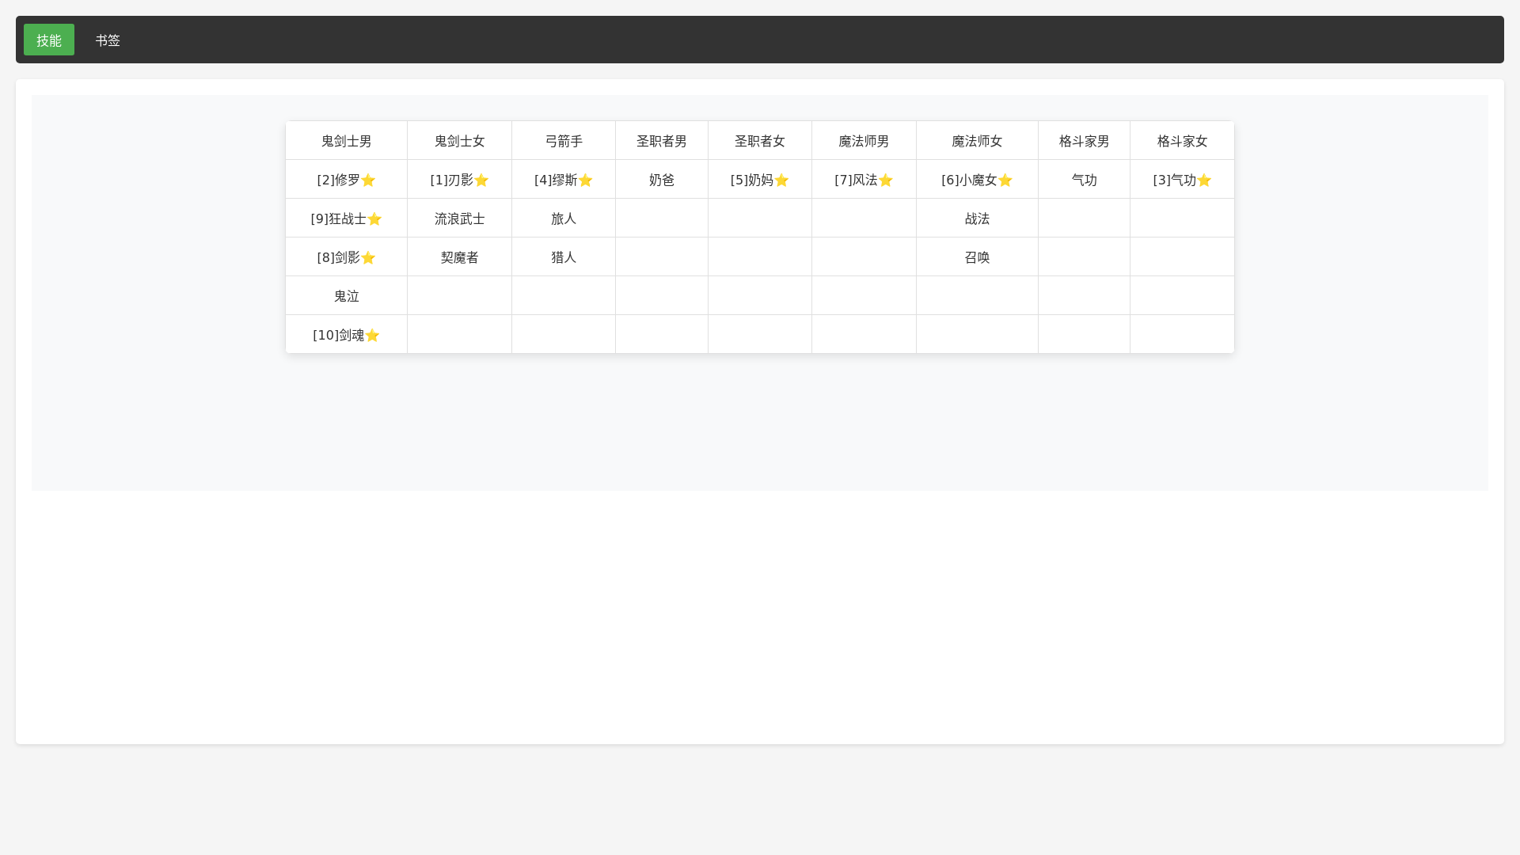
Task: Select the [6]小魔女 cell
Action: (977, 180)
